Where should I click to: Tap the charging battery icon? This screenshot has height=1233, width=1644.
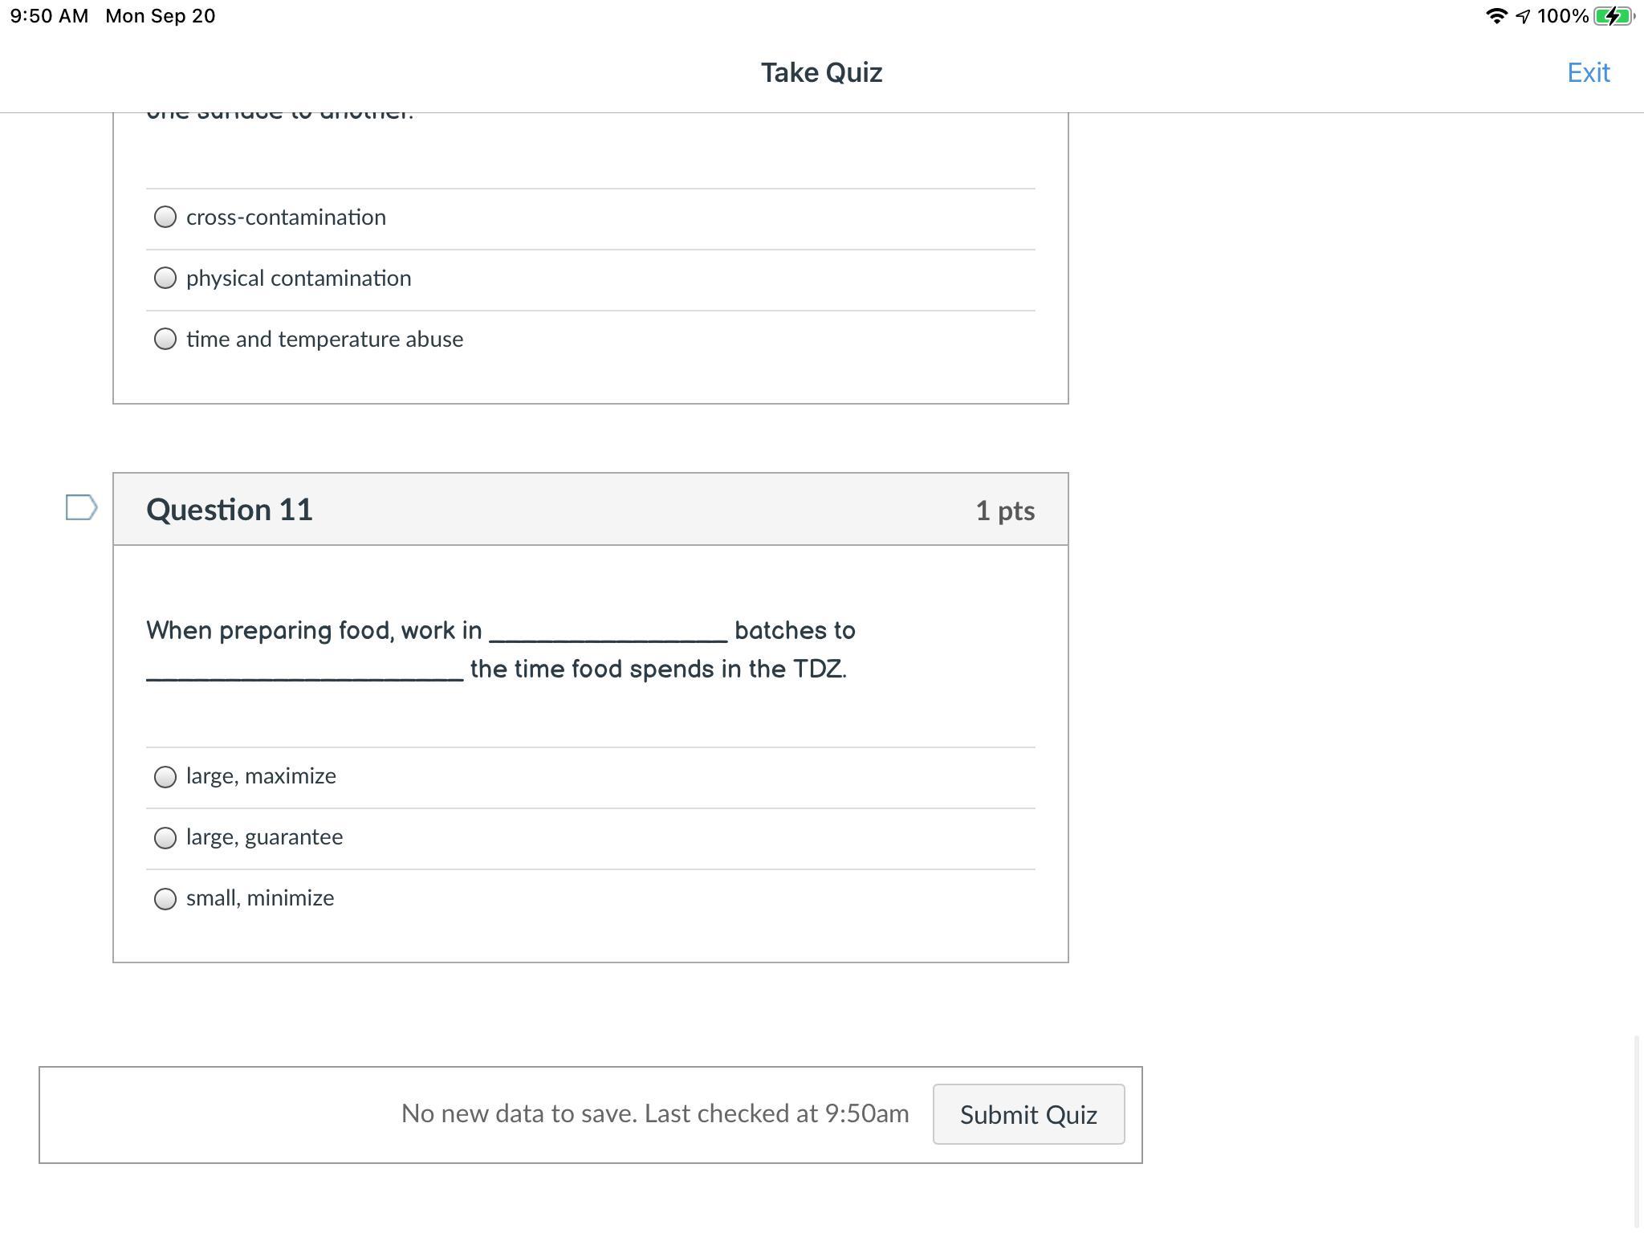coord(1613,16)
